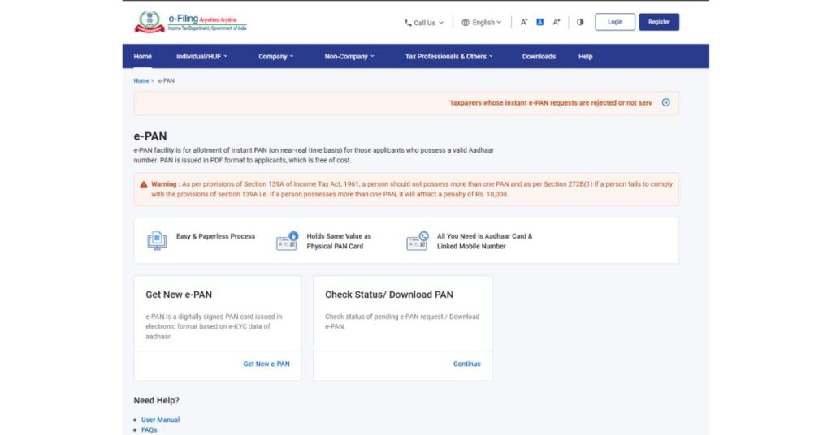
Task: Click the Section 139A warning message text
Action: point(412,189)
